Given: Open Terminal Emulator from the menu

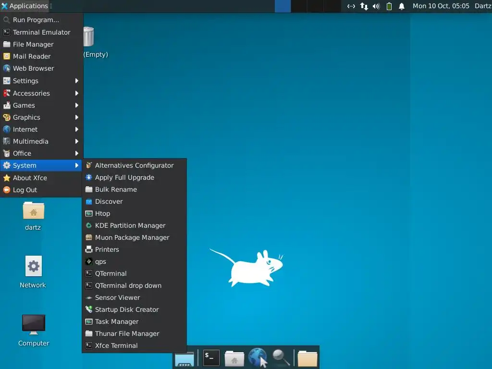Looking at the screenshot, I should click(x=41, y=32).
